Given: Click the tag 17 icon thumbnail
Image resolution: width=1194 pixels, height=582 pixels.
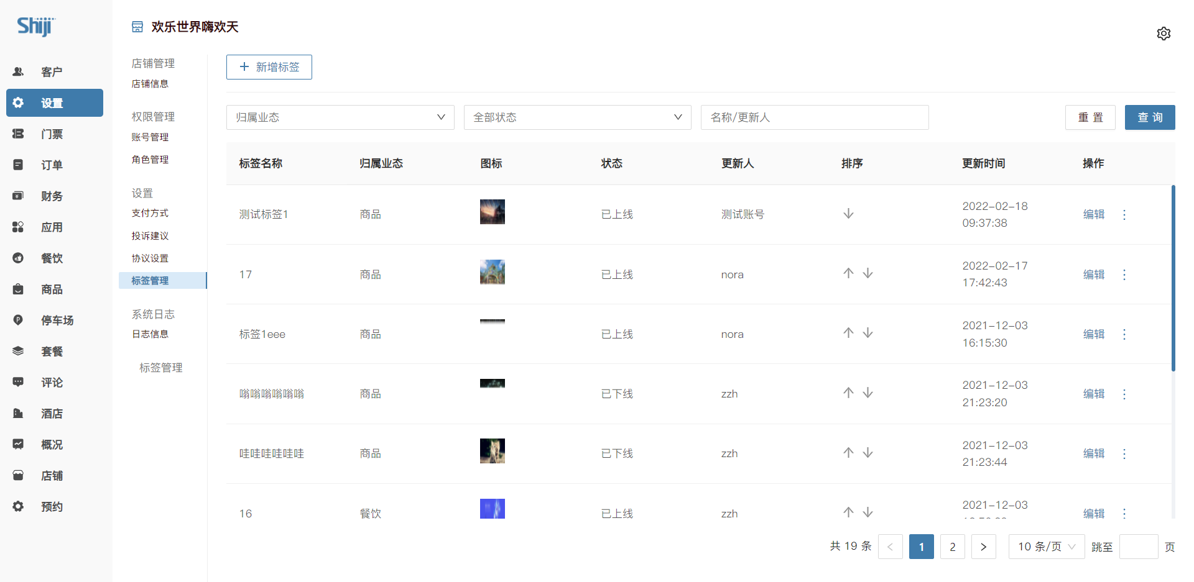Looking at the screenshot, I should click(493, 272).
